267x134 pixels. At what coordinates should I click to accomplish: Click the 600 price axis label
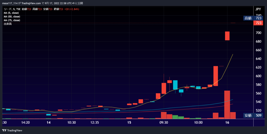[x=258, y=76]
